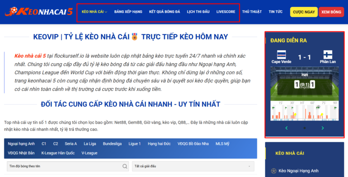Screen dimensions: 348x177
Task: Switch to Seria A league tab
Action: pos(71,144)
